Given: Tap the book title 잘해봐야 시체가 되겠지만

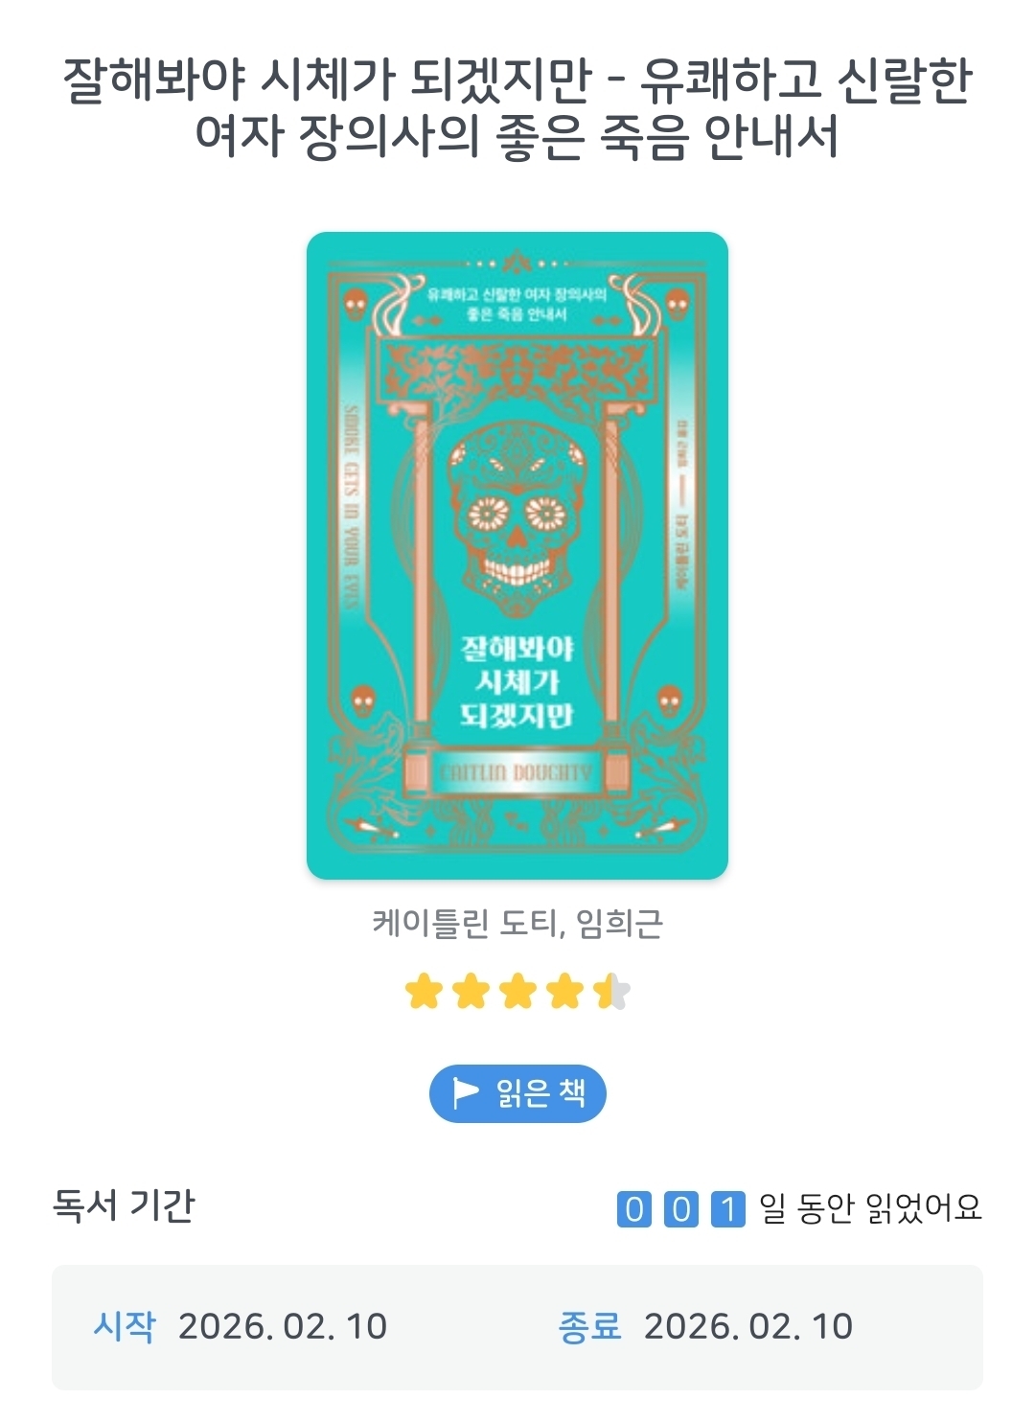Looking at the screenshot, I should [328, 80].
